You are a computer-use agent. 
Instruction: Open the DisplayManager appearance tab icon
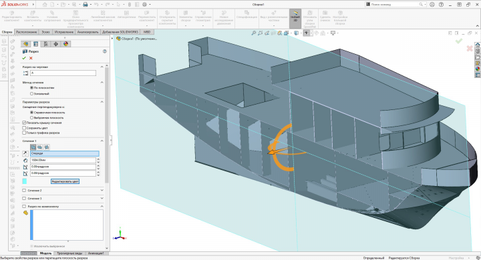[x=65, y=44]
